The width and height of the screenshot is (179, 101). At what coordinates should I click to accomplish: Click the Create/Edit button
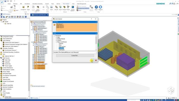coord(75,56)
